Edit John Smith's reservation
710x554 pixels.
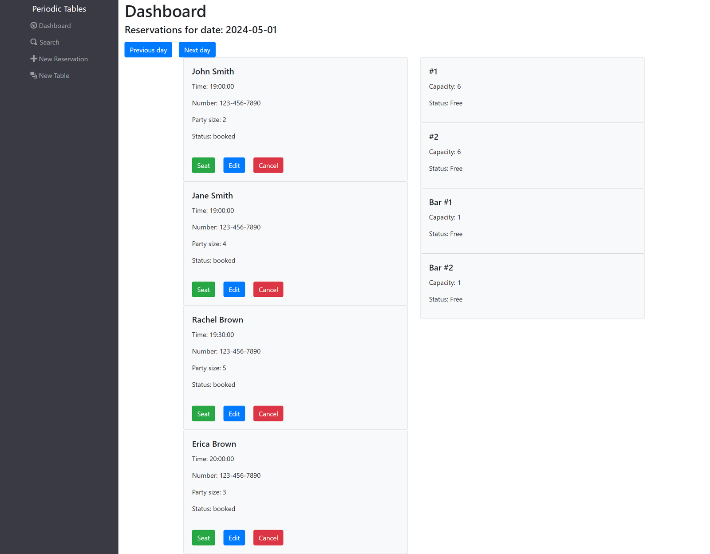234,165
